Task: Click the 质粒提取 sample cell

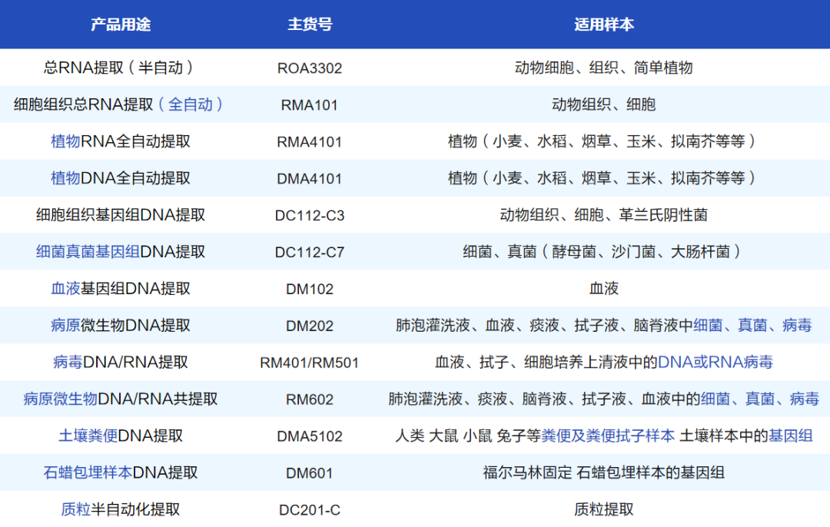Action: [604, 509]
